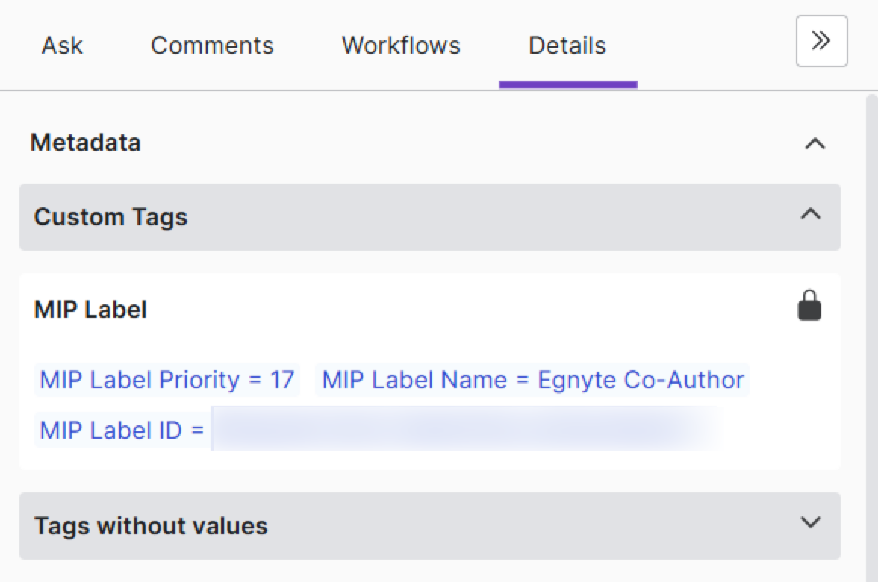This screenshot has height=582, width=878.
Task: Click the purple underline beneath Details tab
Action: coord(567,85)
